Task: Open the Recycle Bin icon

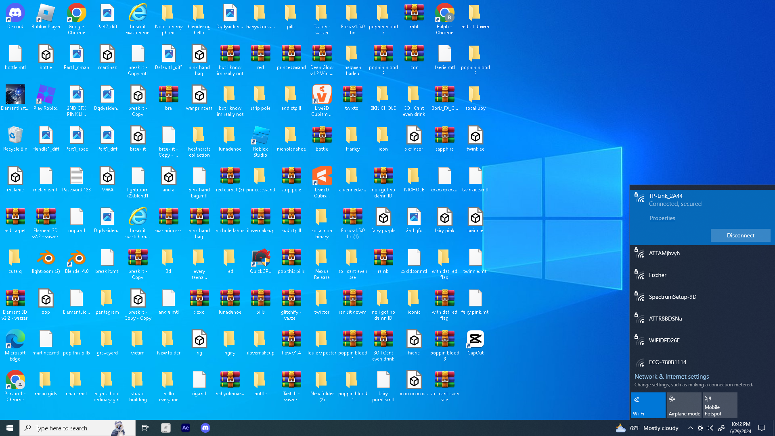Action: 15,140
